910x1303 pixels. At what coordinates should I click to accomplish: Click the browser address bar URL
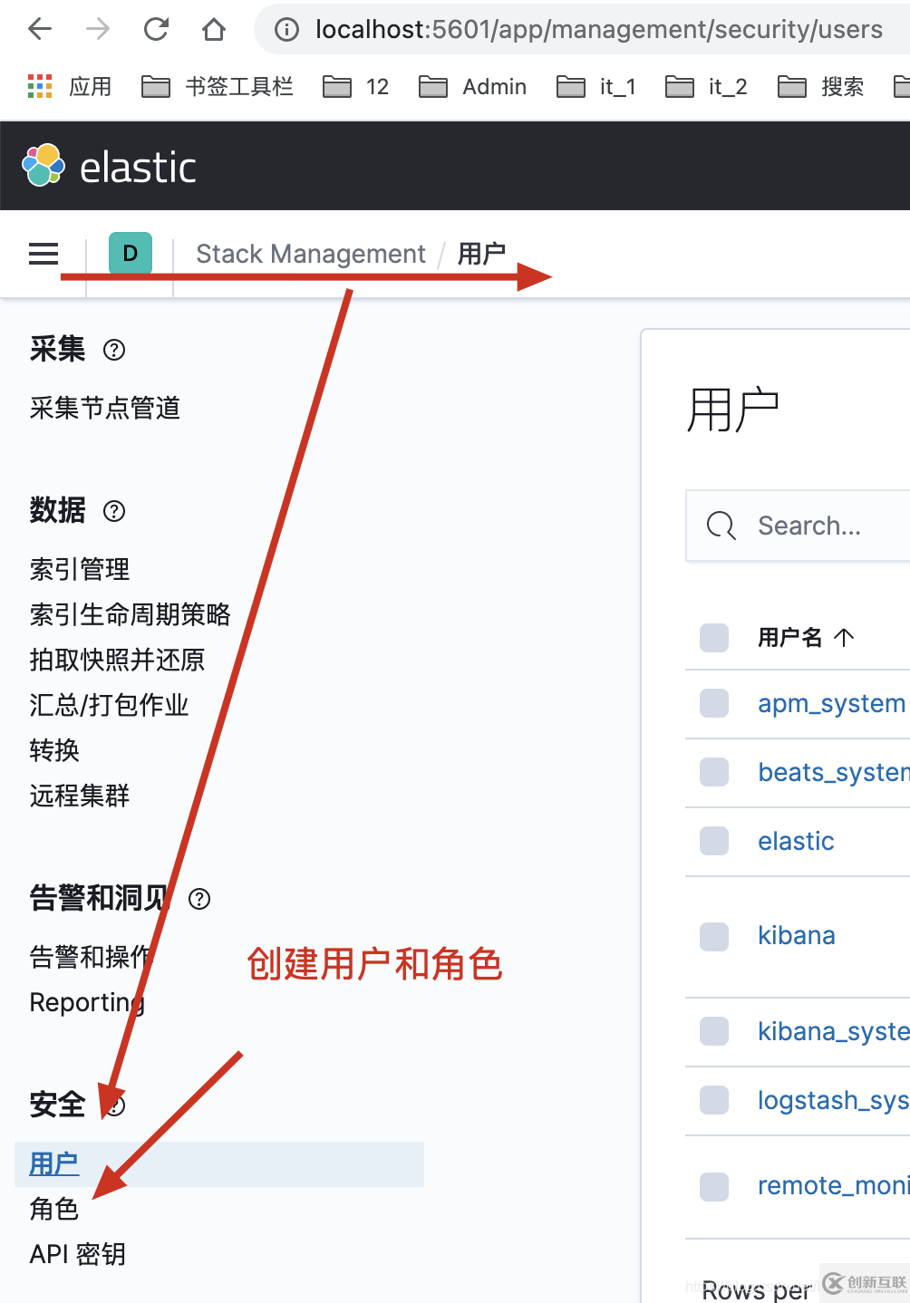coord(598,30)
